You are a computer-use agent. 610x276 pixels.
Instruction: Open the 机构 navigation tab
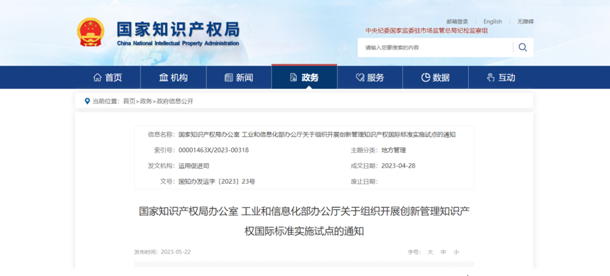pos(173,77)
